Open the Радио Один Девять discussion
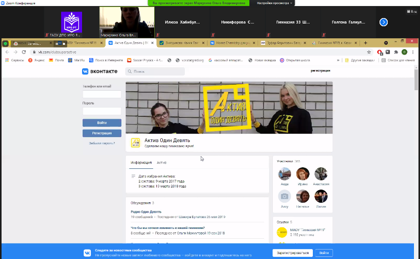 click(x=146, y=211)
